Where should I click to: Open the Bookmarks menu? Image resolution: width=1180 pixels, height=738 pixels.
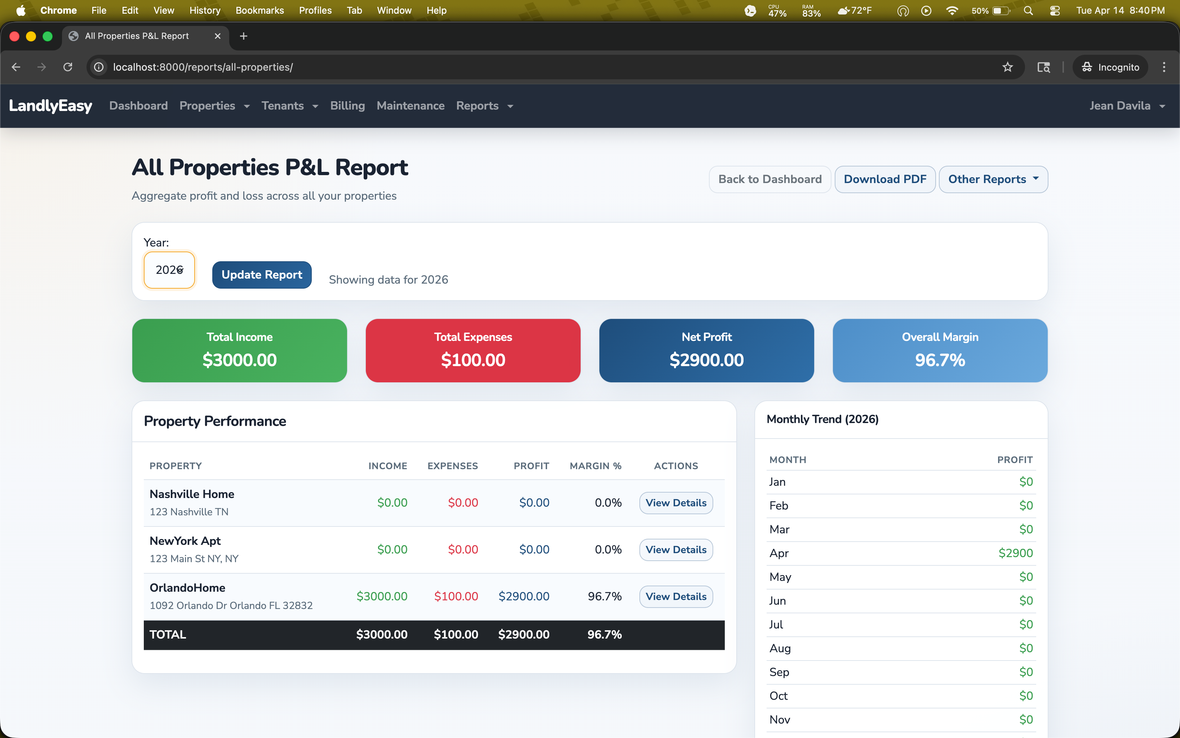259,10
